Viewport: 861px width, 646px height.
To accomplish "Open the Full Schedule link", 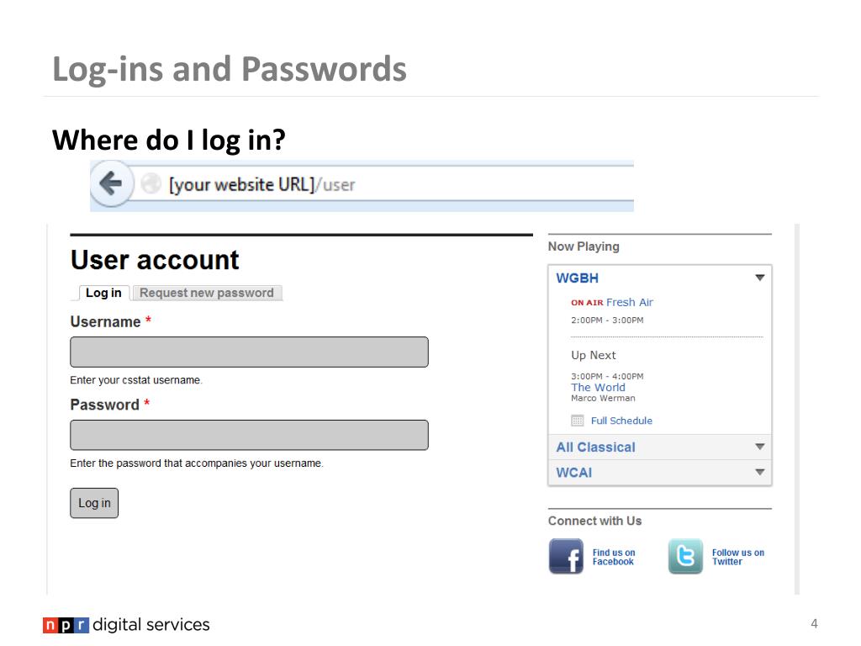I will pos(621,421).
